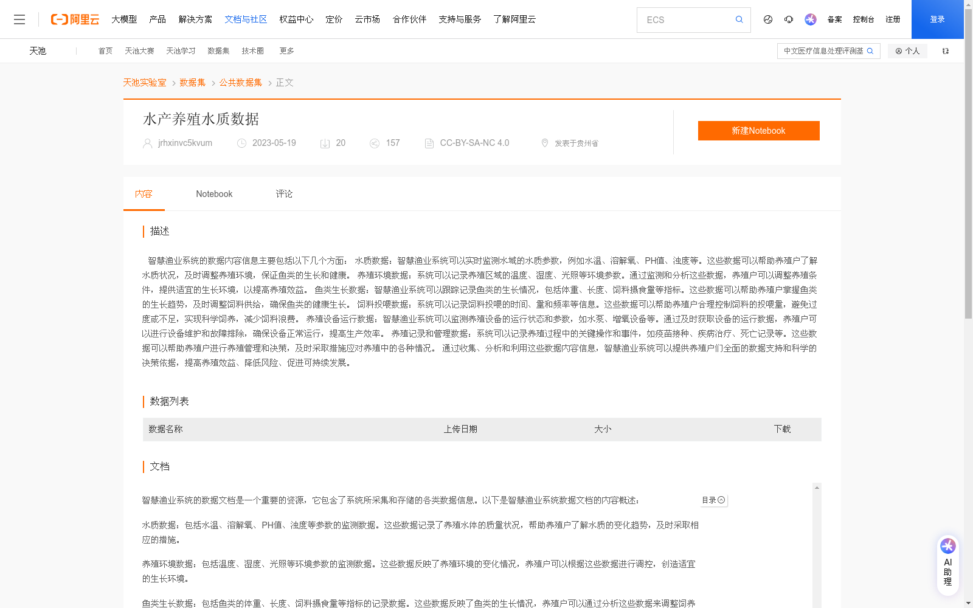Viewport: 973px width, 608px height.
Task: Click the fullscreen toggle icon in Tianchi bar
Action: [946, 51]
